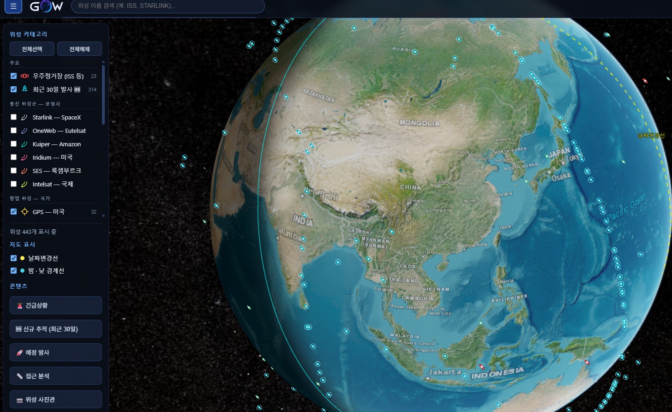Click the orange SES orbit icon
Screen dimensions: 672x412
[x=25, y=171]
